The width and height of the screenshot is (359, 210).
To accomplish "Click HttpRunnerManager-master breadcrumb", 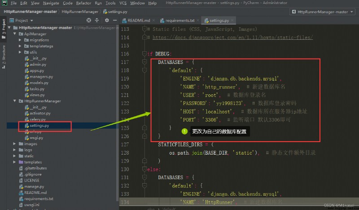I will pos(30,12).
